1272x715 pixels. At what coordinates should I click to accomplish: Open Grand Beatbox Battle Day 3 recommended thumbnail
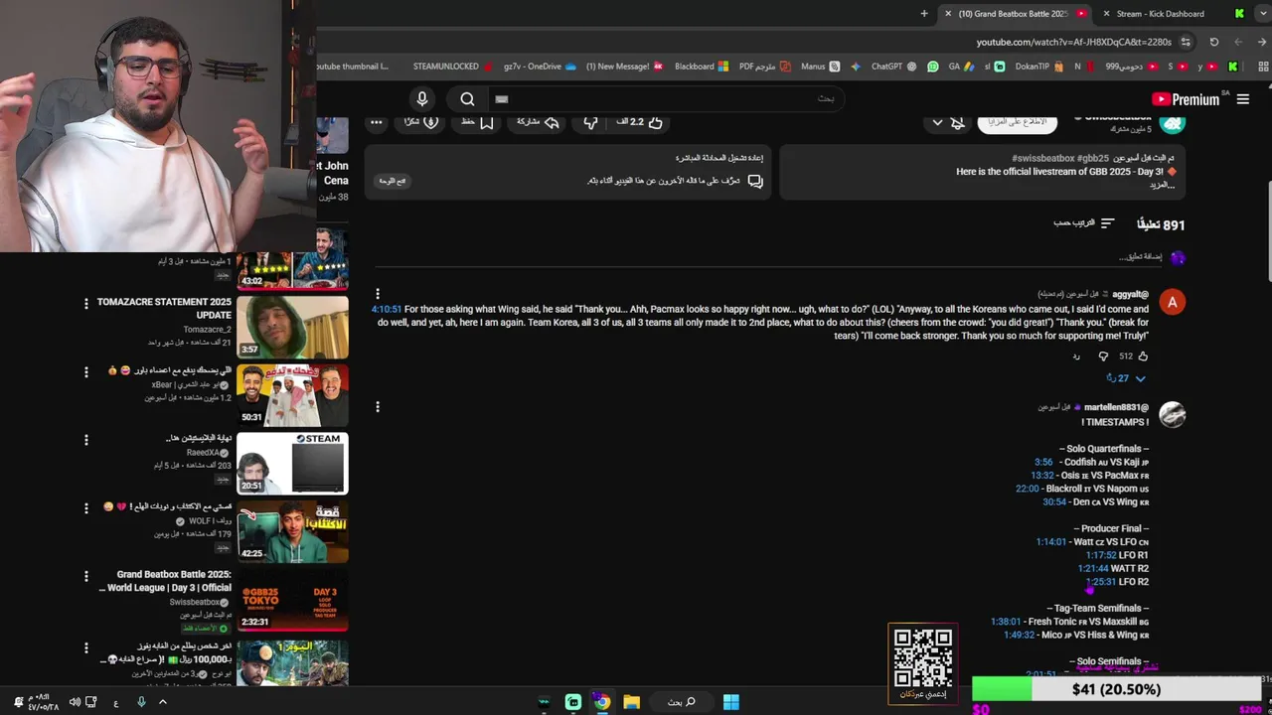coord(292,599)
